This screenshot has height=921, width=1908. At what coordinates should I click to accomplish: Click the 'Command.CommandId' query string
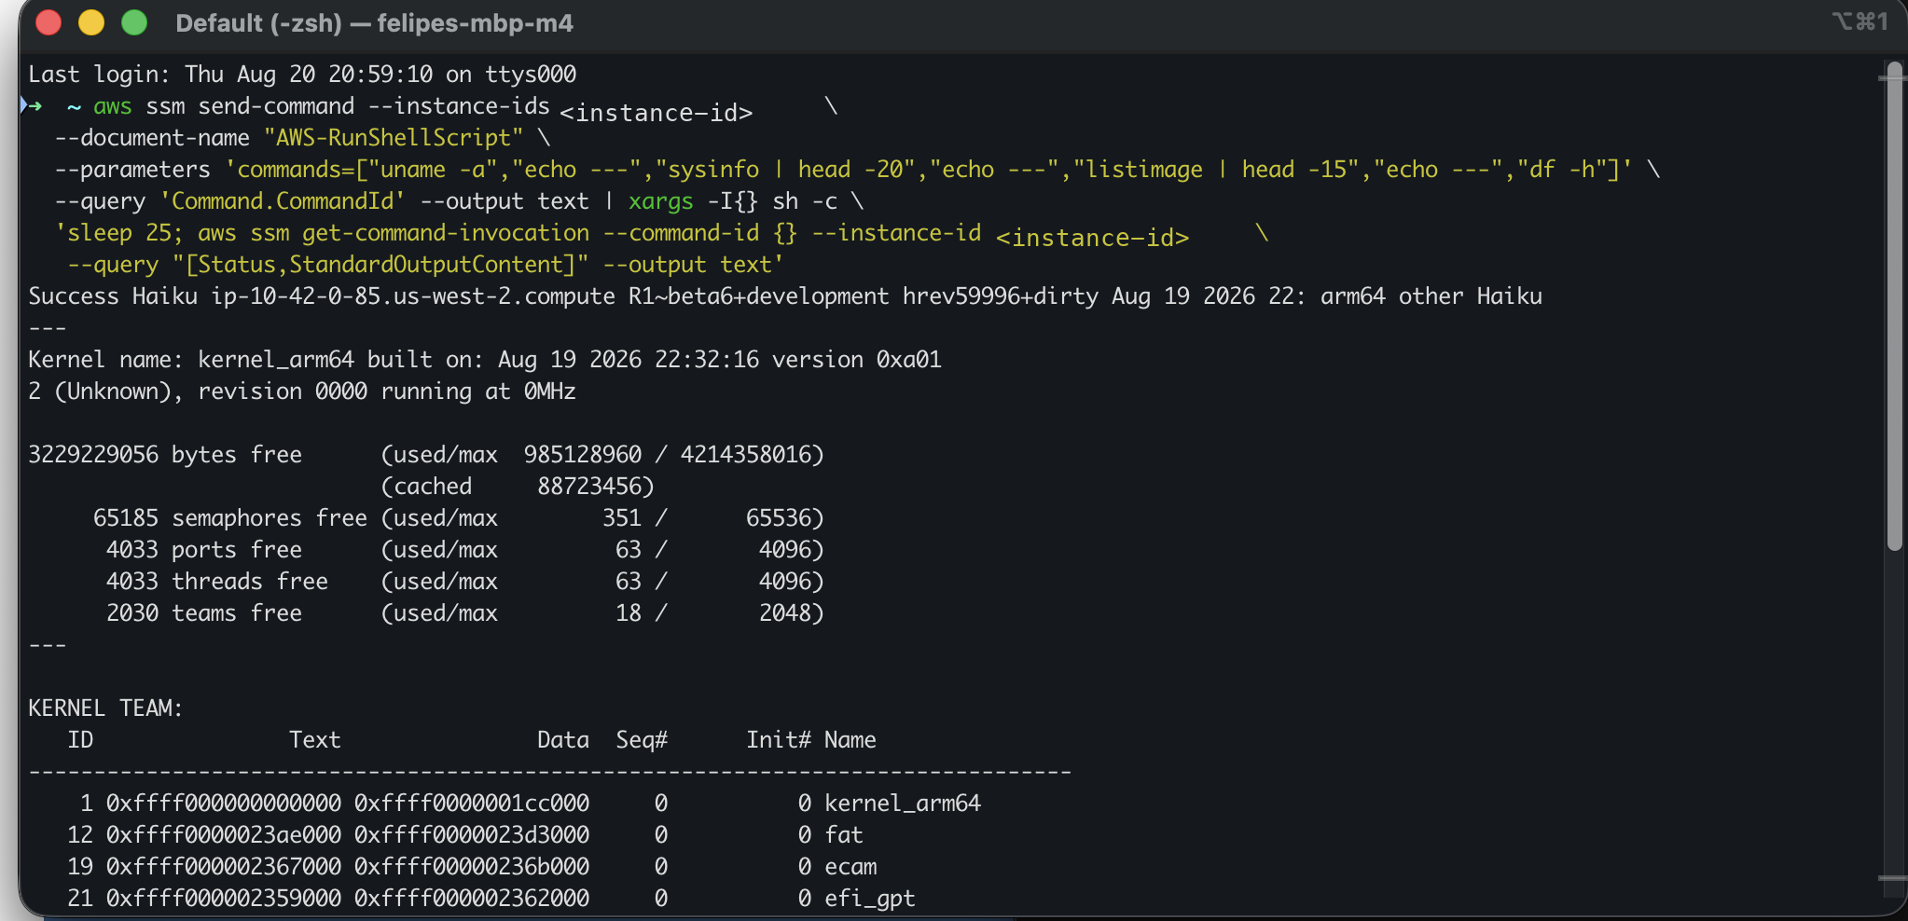click(x=283, y=201)
